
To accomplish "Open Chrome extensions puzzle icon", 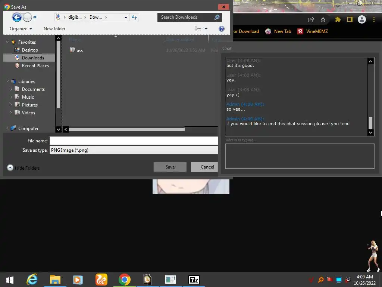I will (x=338, y=19).
